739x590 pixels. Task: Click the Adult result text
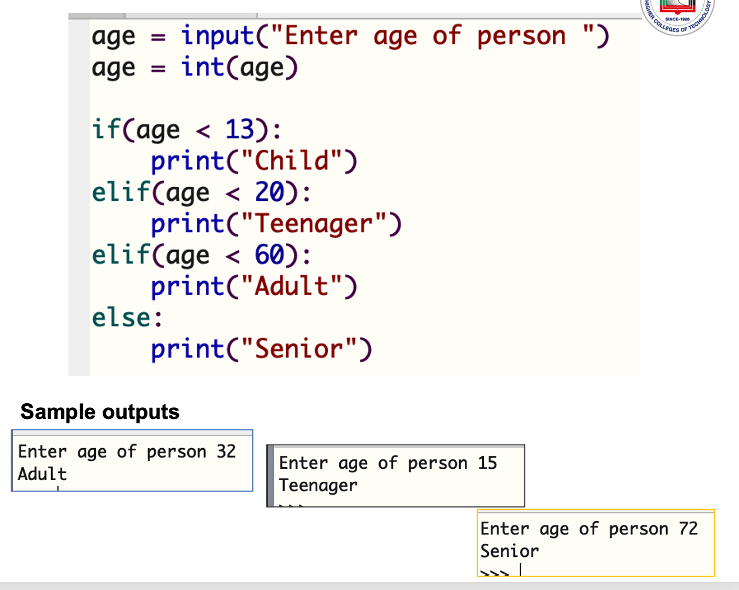tap(42, 474)
